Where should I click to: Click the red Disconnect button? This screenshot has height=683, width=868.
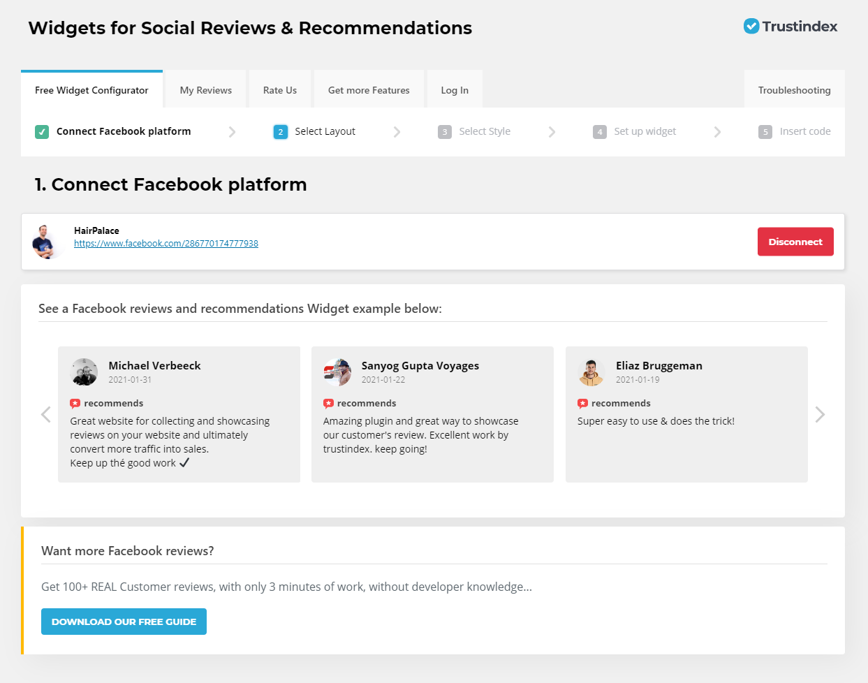tap(795, 242)
